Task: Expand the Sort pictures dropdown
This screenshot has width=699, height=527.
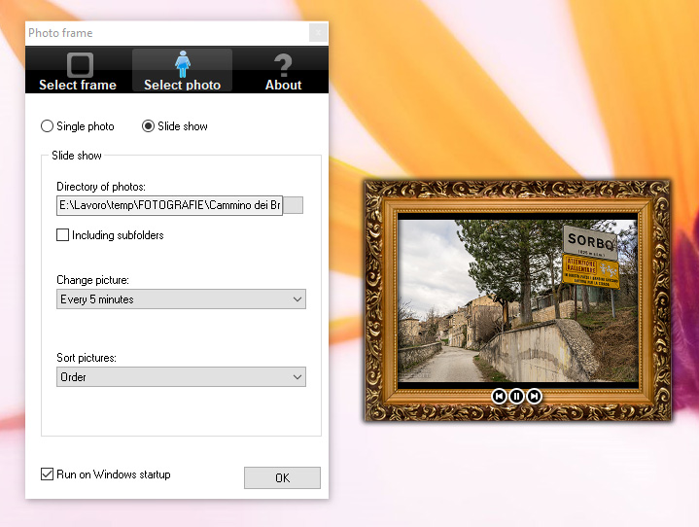Action: 181,376
